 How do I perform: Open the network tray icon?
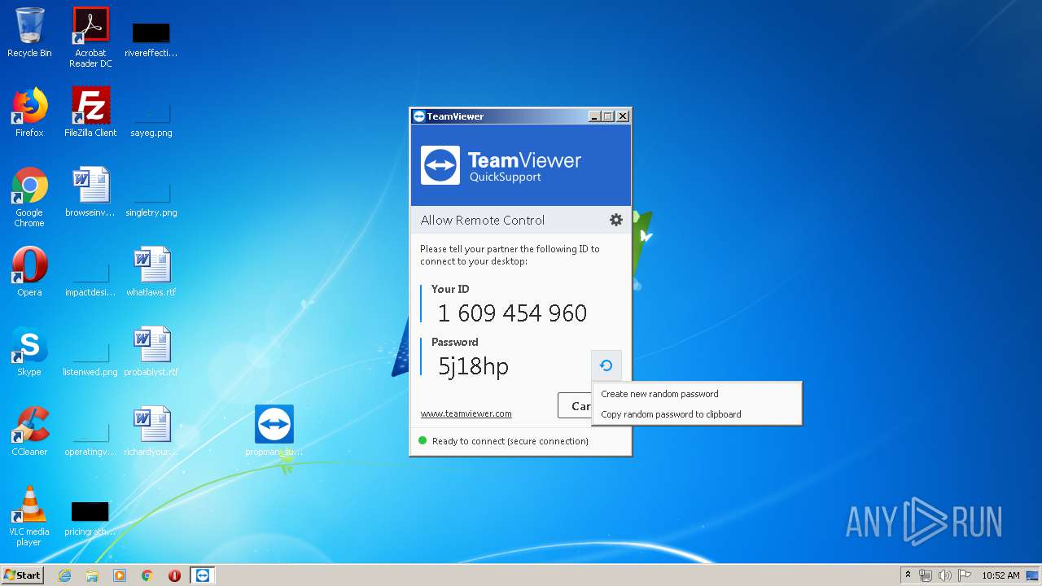click(926, 575)
